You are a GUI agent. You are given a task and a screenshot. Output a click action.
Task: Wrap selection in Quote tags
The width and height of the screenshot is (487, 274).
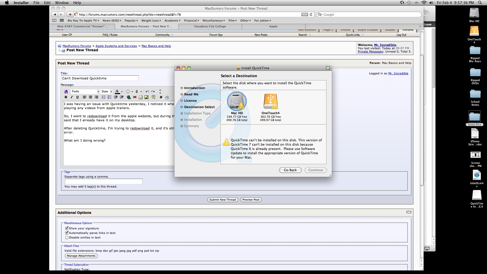(x=153, y=97)
